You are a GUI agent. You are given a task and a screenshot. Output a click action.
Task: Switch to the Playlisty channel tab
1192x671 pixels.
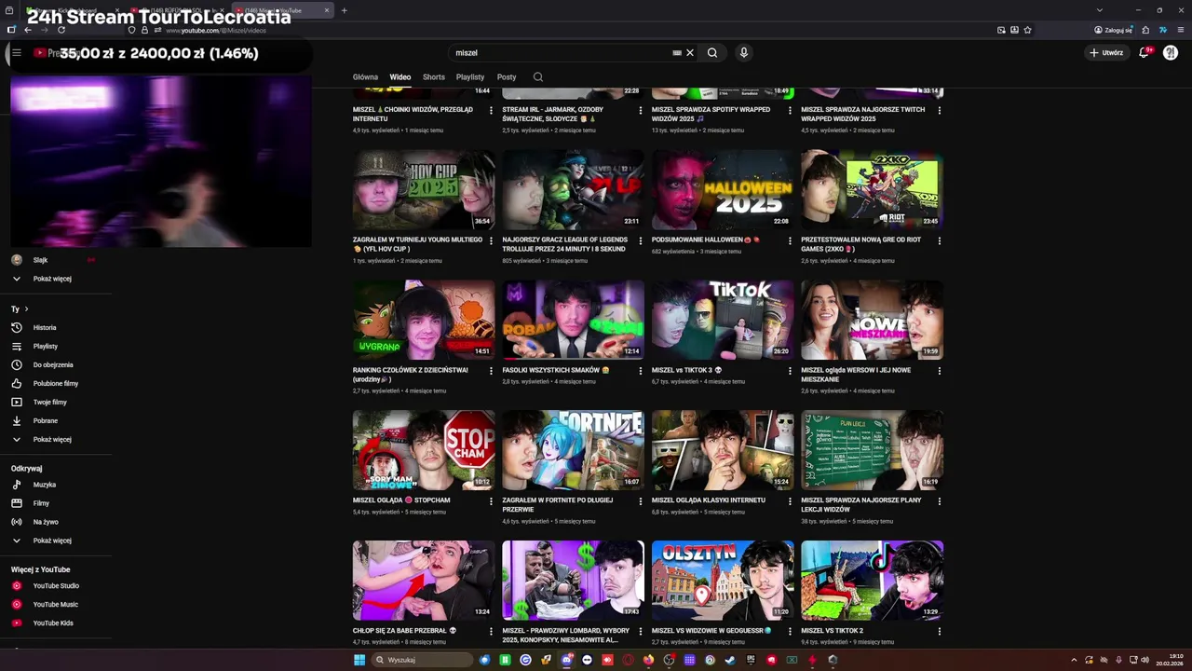[469, 77]
